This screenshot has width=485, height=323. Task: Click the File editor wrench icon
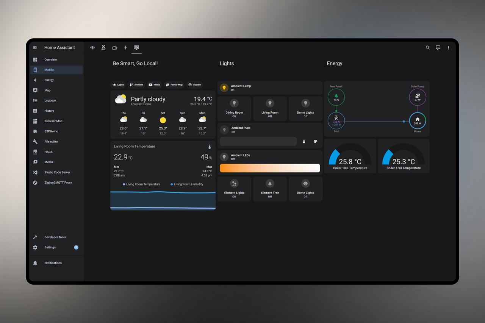point(35,141)
